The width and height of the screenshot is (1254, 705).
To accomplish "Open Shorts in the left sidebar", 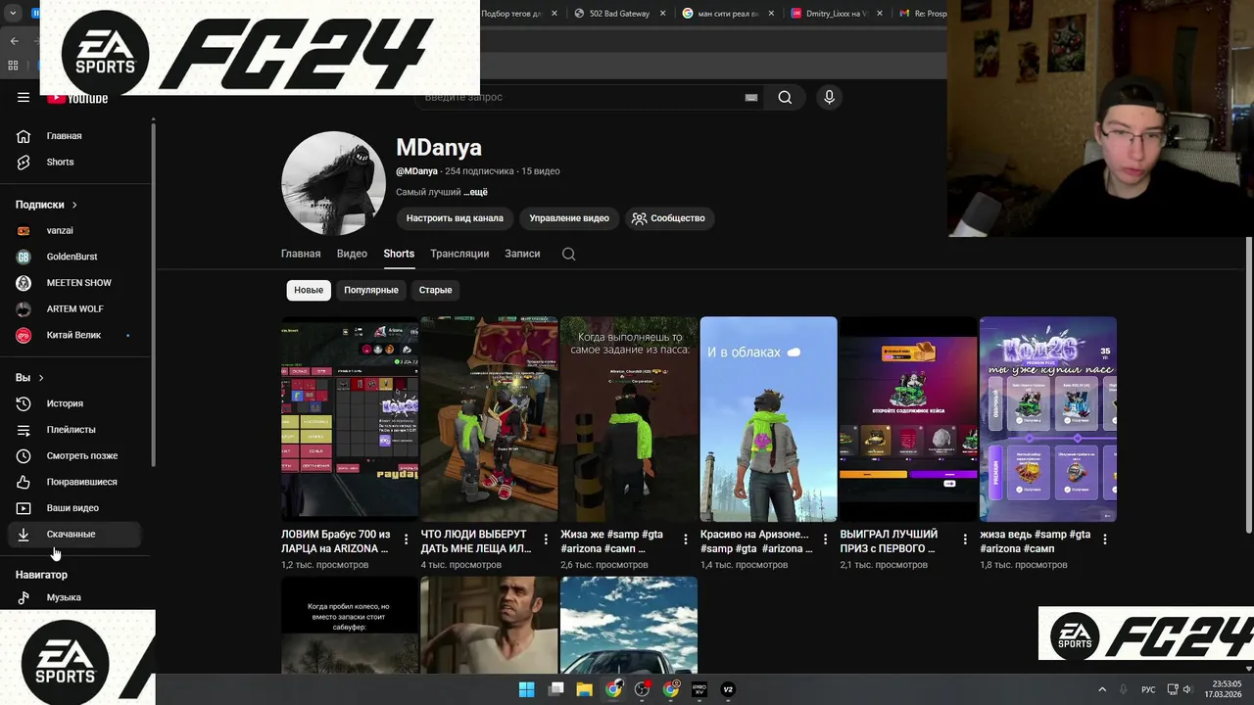I will [x=76, y=162].
